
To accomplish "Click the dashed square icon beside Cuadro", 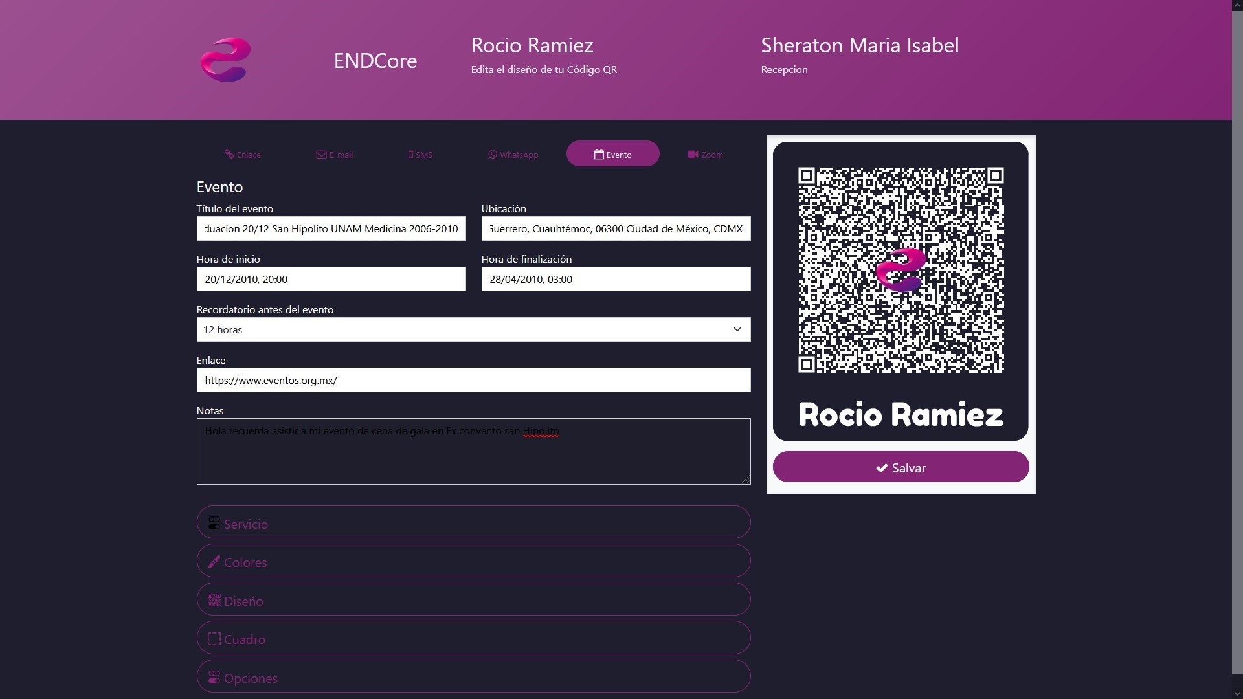I will [x=214, y=639].
